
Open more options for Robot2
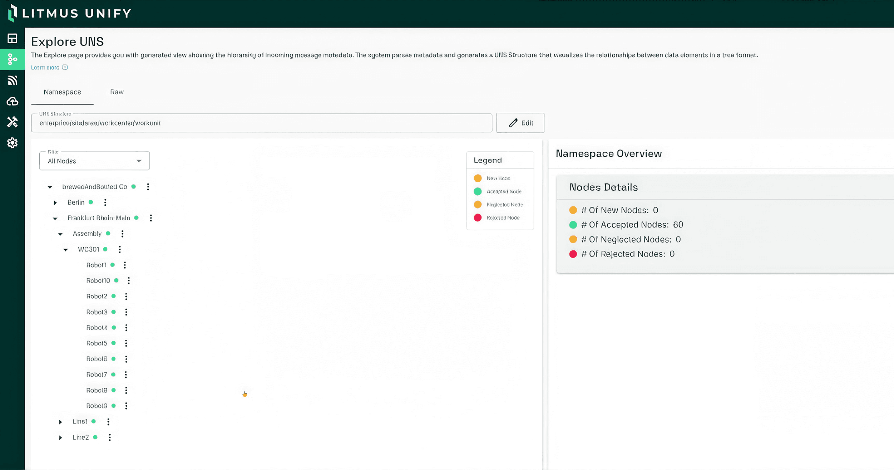(126, 296)
